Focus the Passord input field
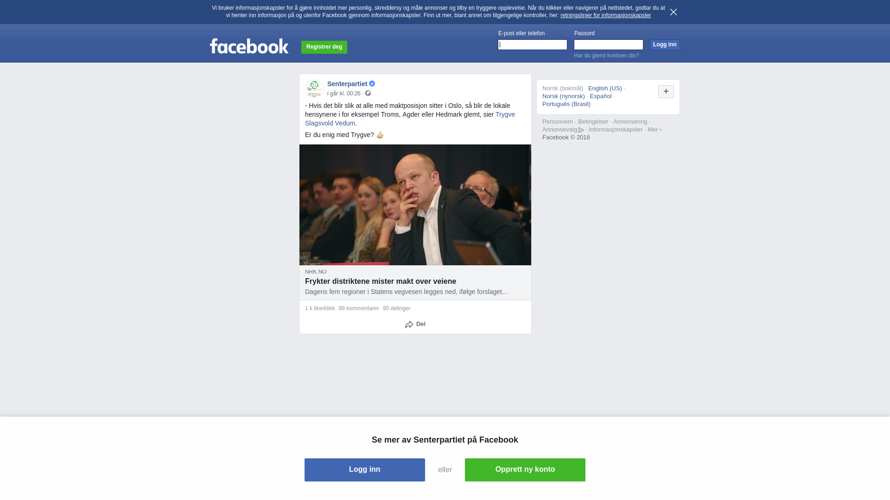This screenshot has width=890, height=500. [609, 44]
